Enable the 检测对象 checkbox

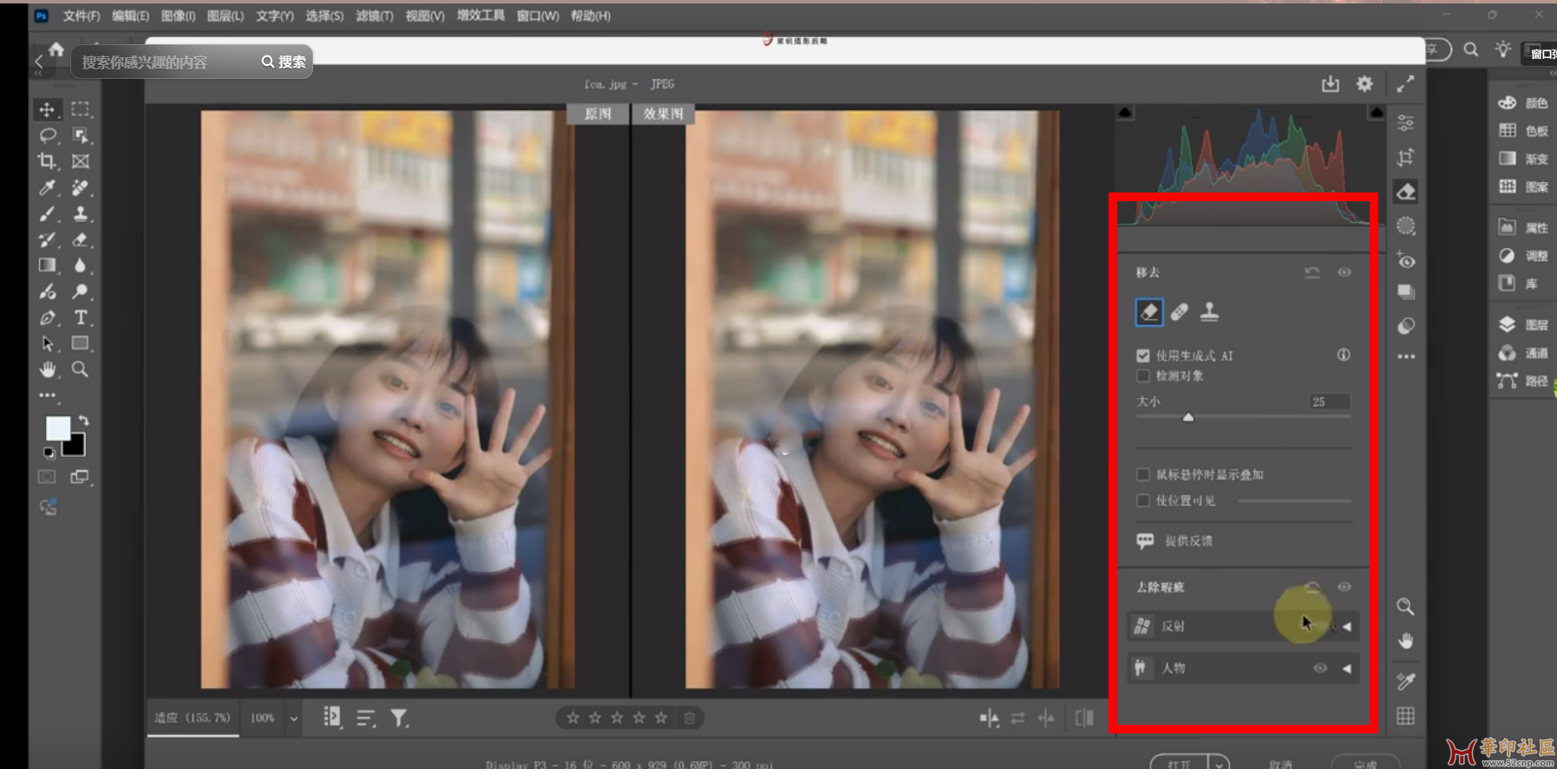(1143, 376)
